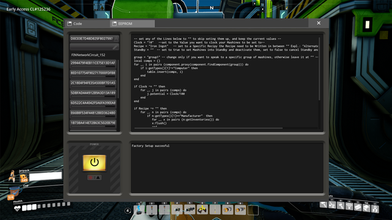The image size is (392, 220).
Task: Select component 2994479F4EB11CE75E13D1AF
Action: tap(93, 64)
